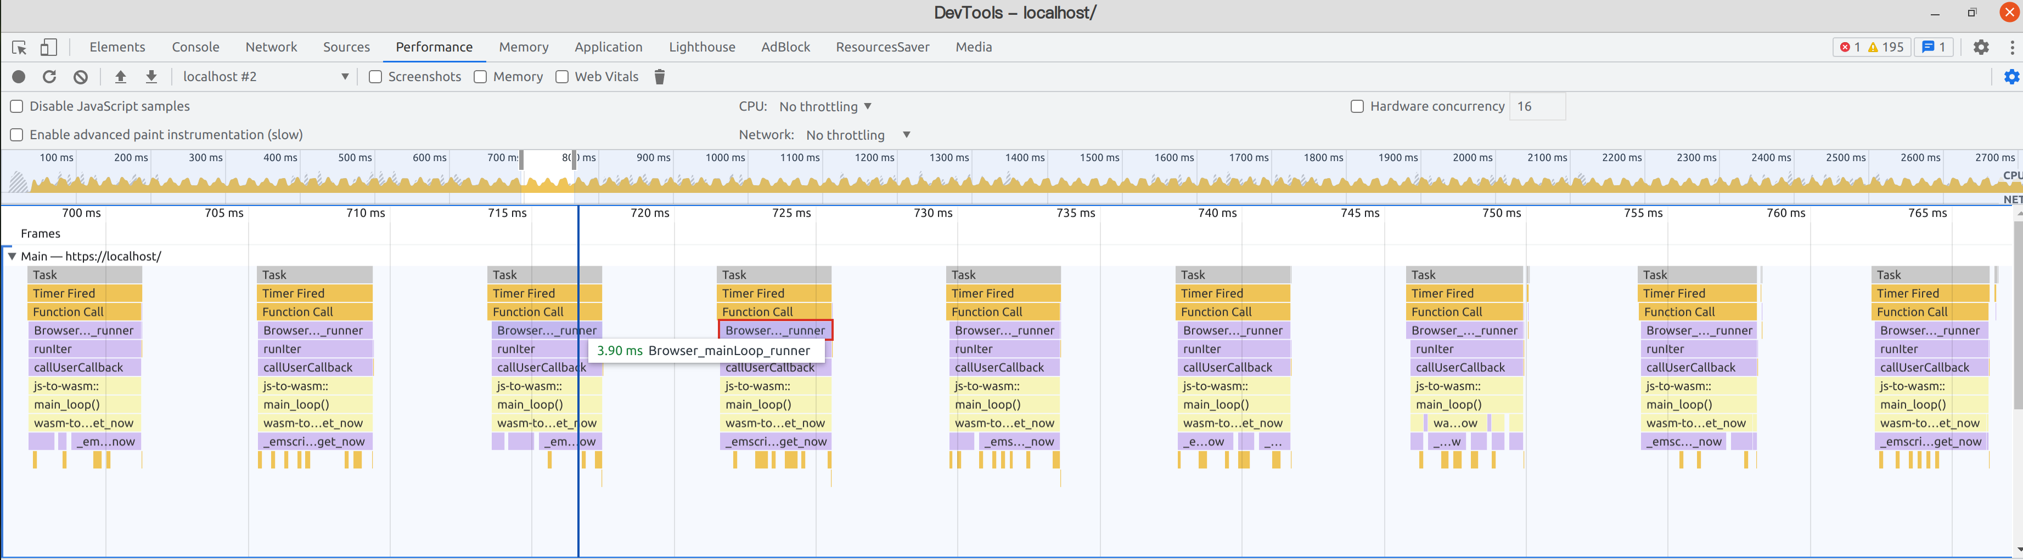Open the Network throttling dropdown
Viewport: 2023px width, 560px height.
pos(858,134)
